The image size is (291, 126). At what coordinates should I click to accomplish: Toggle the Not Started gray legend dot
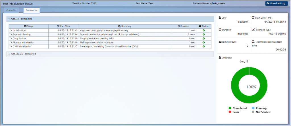tap(253, 112)
